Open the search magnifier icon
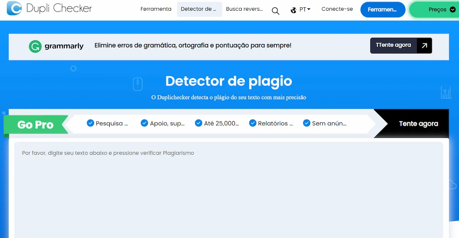The image size is (459, 238). pyautogui.click(x=275, y=11)
